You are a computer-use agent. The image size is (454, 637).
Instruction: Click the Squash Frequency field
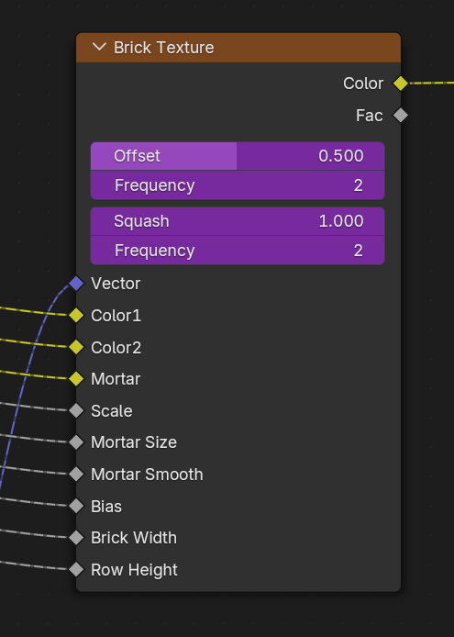click(x=238, y=251)
